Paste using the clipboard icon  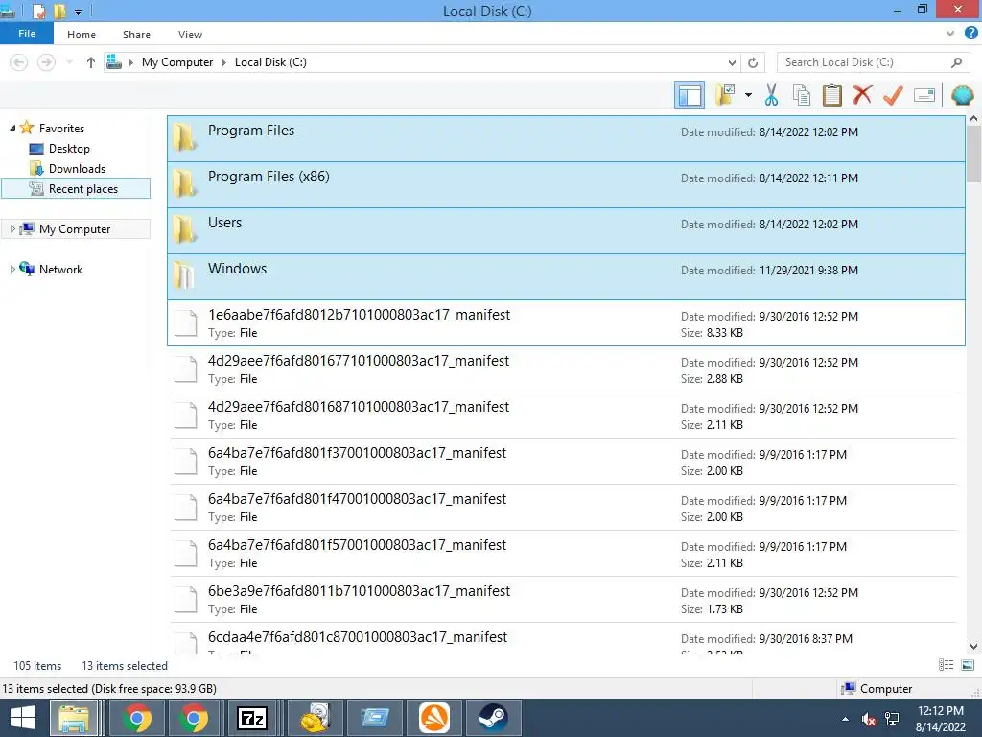(831, 95)
